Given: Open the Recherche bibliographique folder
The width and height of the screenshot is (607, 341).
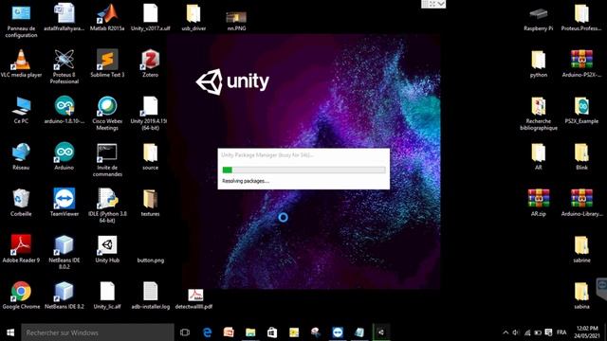Looking at the screenshot, I should (539, 114).
